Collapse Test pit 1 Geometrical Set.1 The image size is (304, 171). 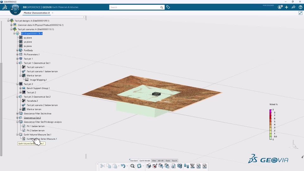[17, 63]
